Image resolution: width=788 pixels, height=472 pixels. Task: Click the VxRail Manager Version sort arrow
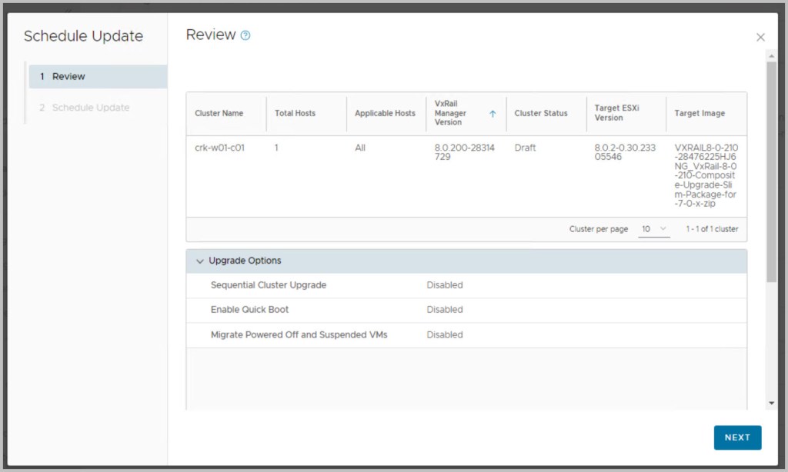[x=492, y=114]
